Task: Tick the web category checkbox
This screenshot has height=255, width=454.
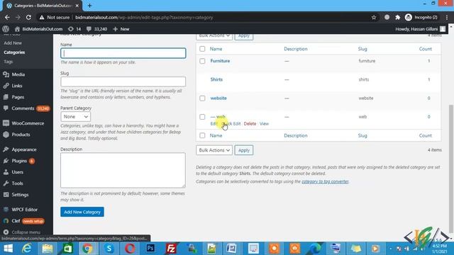Action: tap(202, 117)
